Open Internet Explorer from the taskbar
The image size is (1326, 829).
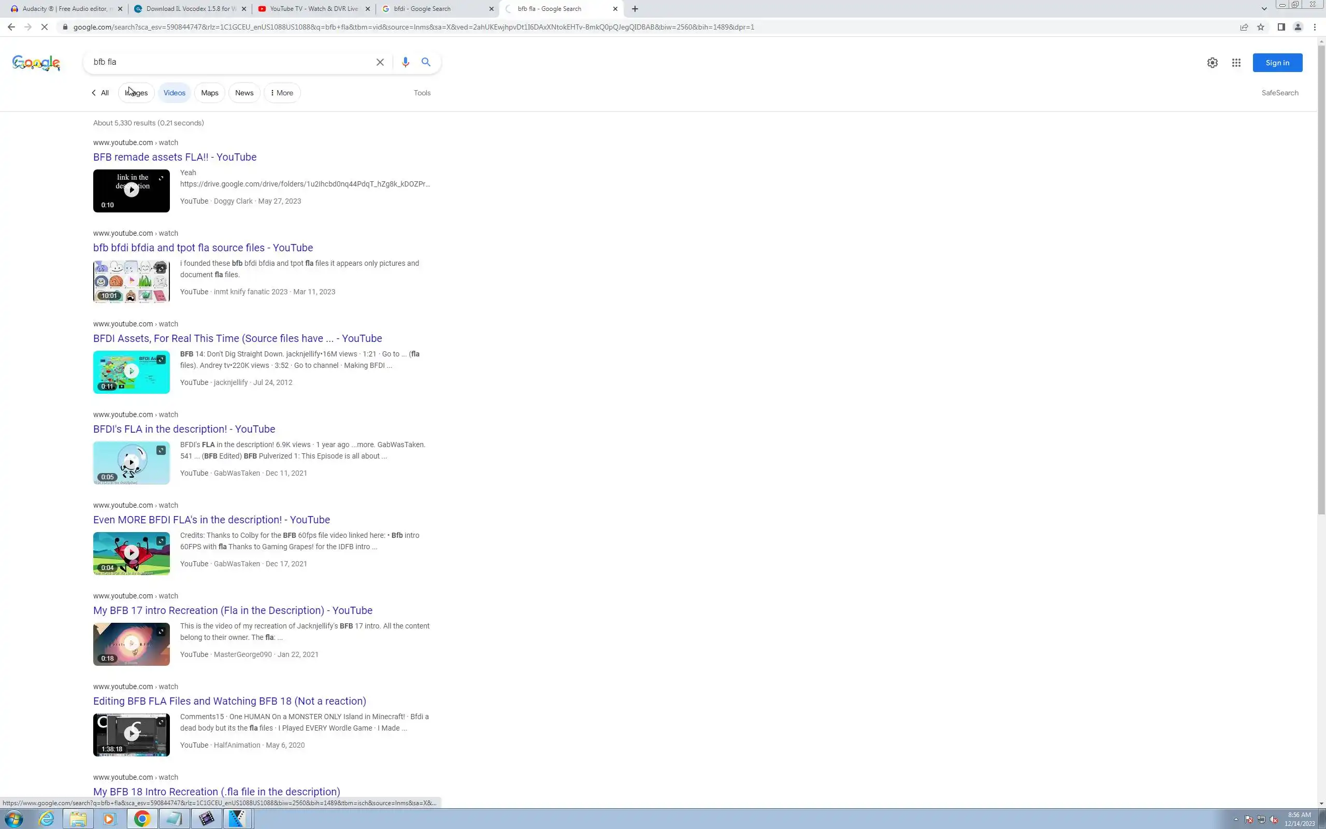click(47, 819)
